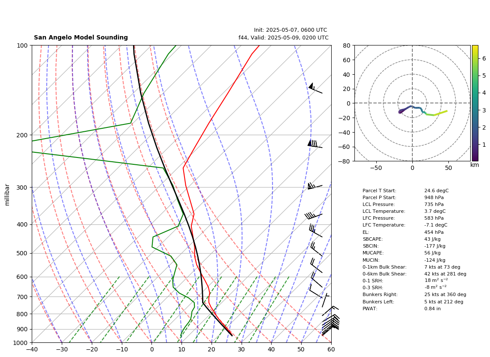Select the hodograph −80 y-axis tick
Image resolution: width=490 pixels, height=357 pixels.
(x=345, y=161)
